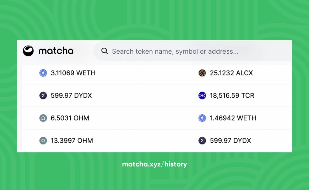Click the magnifying glass search icon
Screen dimensions: 309x190
(104, 51)
